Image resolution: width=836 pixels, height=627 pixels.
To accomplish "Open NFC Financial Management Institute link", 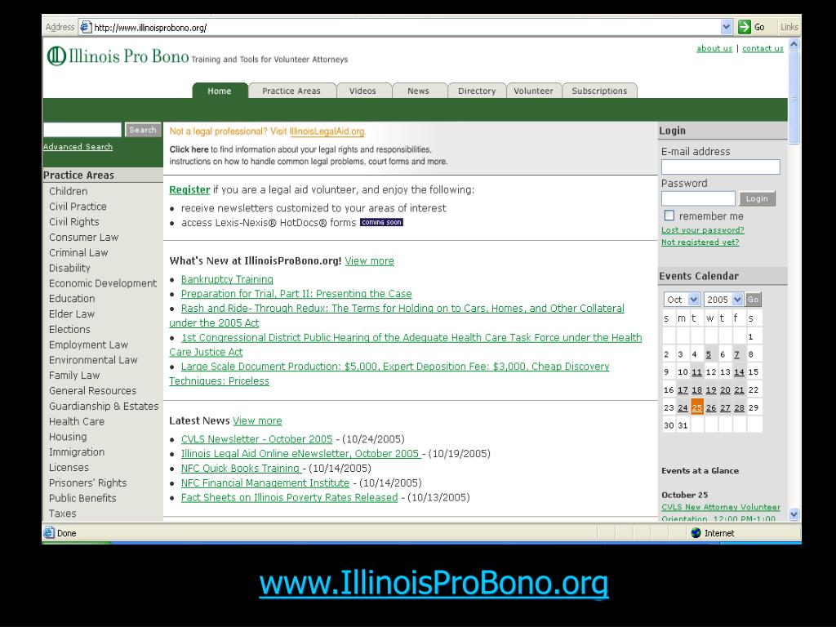I will click(x=265, y=483).
